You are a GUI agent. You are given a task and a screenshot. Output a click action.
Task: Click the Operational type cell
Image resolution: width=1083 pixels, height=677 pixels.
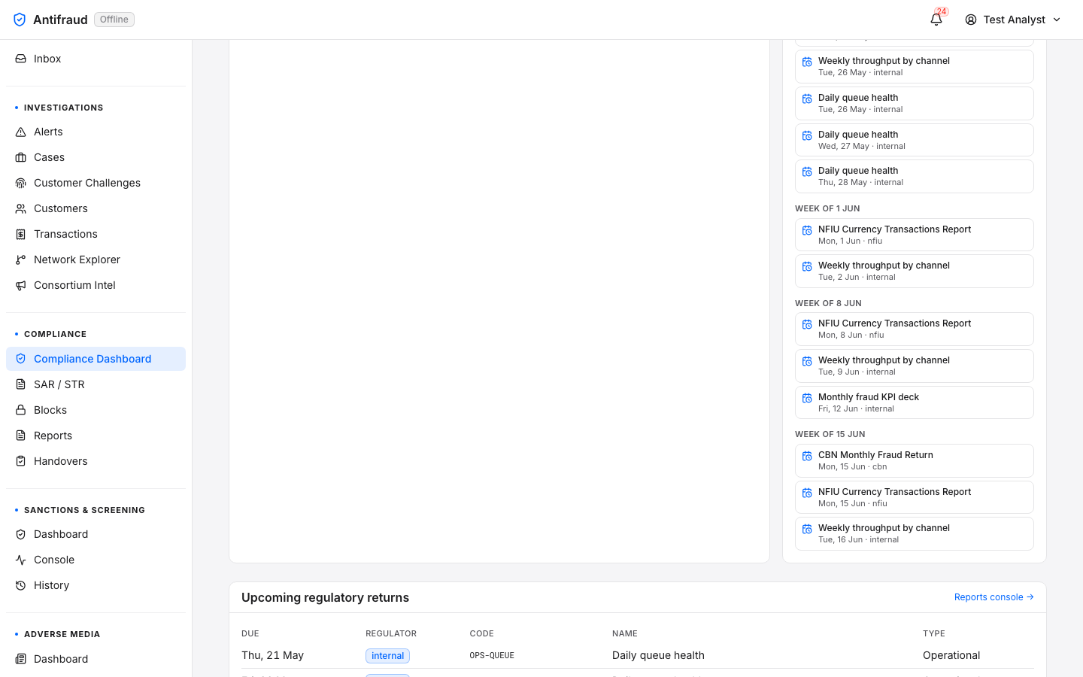click(951, 655)
